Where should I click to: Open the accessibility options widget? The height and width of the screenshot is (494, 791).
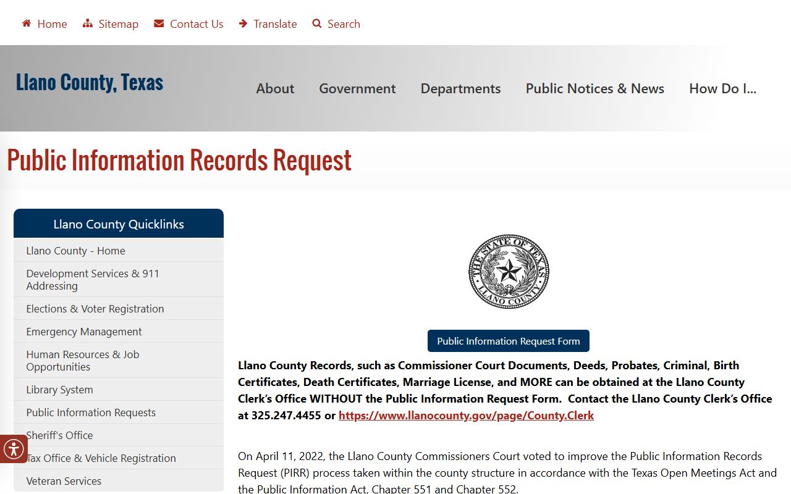click(x=14, y=449)
